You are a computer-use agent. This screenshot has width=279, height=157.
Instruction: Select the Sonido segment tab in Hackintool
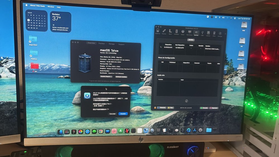tap(191, 40)
